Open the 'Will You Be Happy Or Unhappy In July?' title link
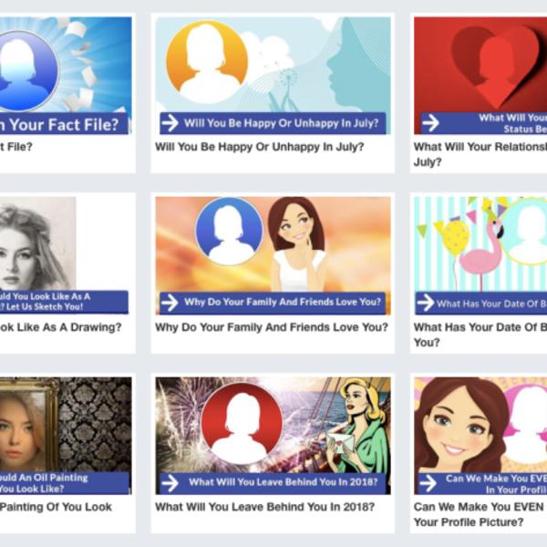547x547 pixels. pos(259,147)
